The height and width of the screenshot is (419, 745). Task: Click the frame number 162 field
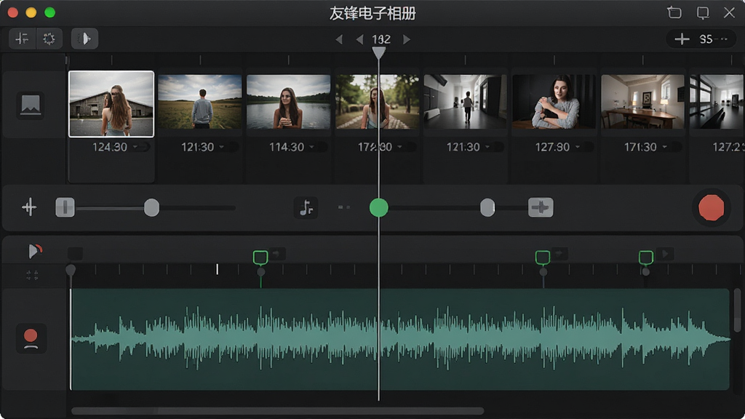(381, 39)
